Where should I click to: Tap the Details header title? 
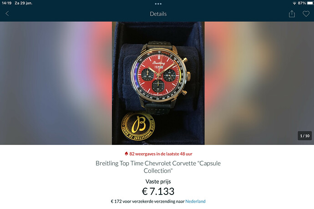tap(158, 14)
